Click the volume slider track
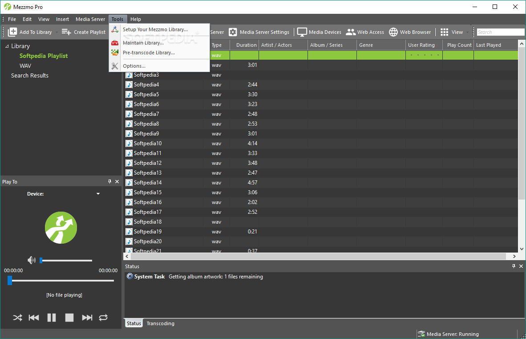Screen dimensions: 526x339 click(x=66, y=261)
